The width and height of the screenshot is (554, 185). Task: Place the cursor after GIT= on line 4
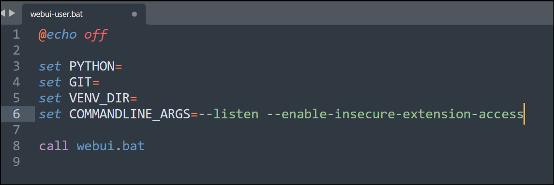coord(100,82)
